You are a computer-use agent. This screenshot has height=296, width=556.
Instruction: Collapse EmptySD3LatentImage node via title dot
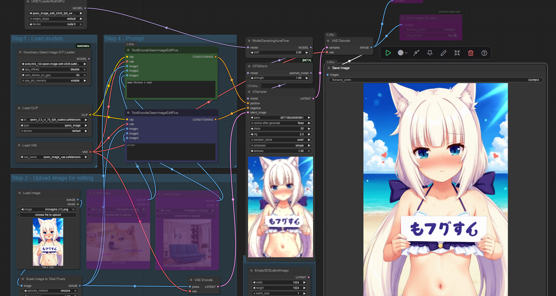pyautogui.click(x=251, y=271)
